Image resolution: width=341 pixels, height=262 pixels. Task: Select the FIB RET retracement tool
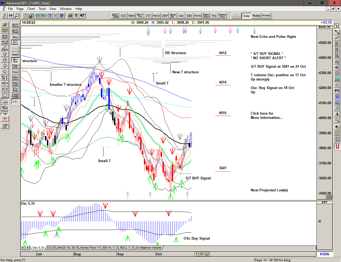(337, 44)
